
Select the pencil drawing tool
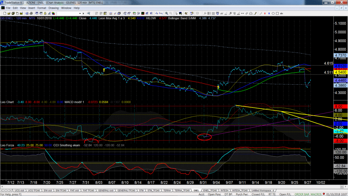point(255,14)
